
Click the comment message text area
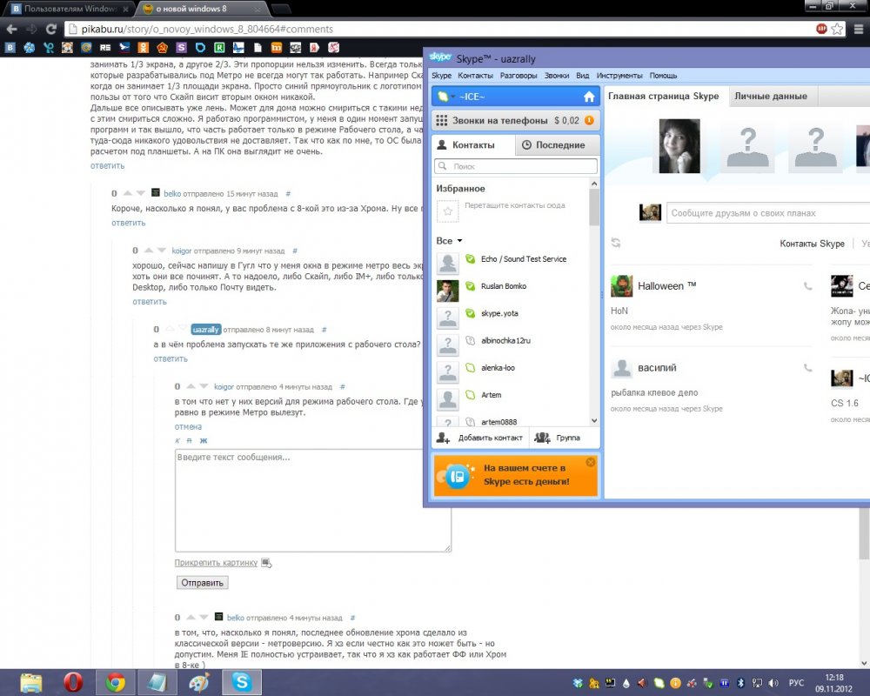pyautogui.click(x=313, y=500)
